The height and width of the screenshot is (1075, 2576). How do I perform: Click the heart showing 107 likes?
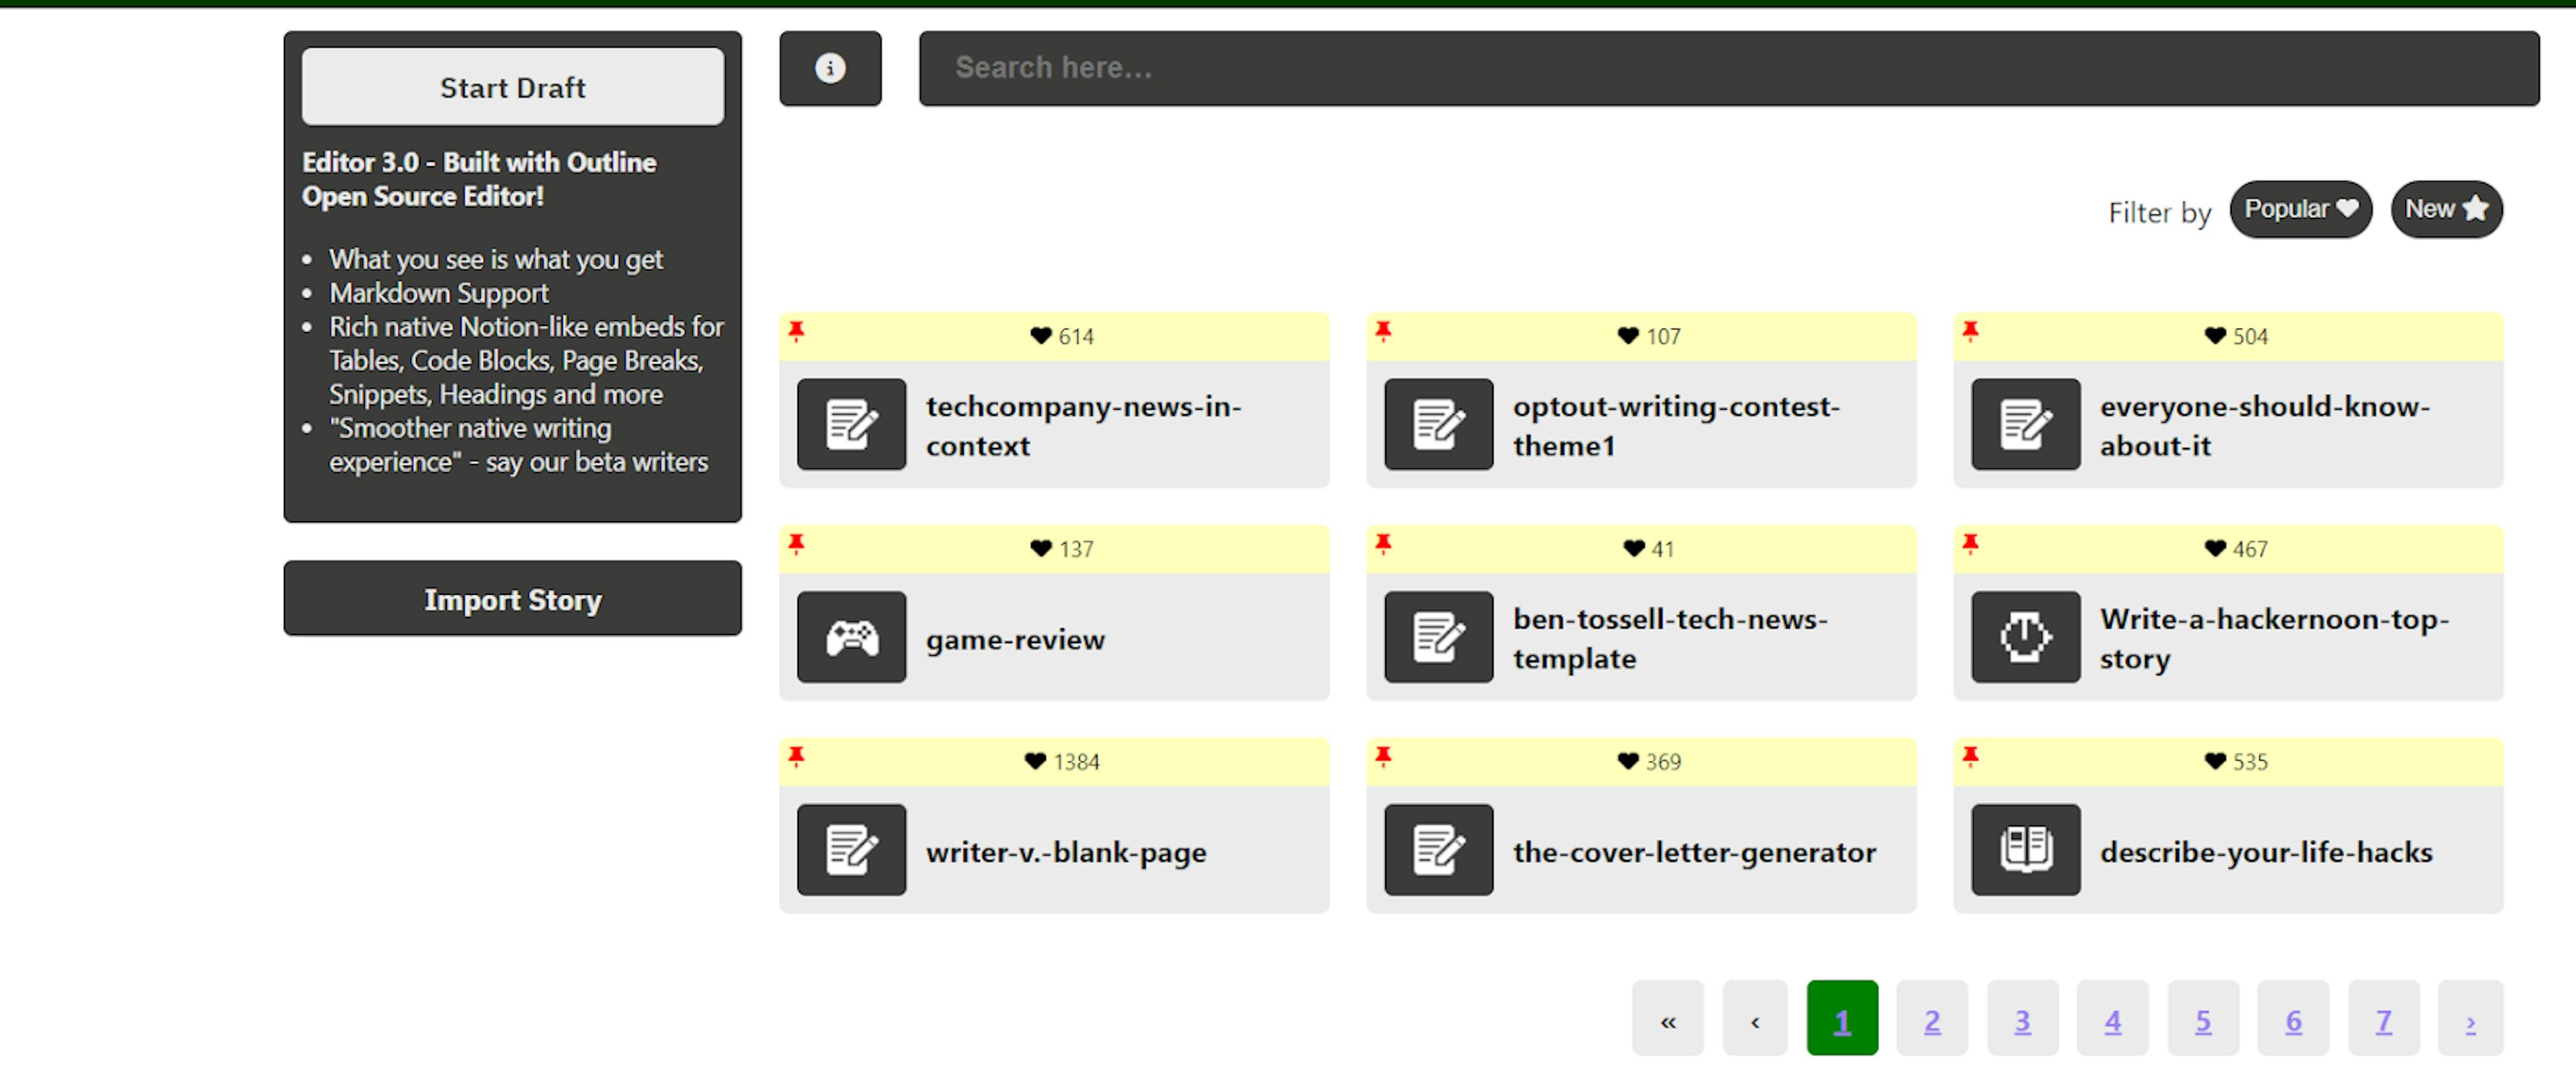[1628, 336]
